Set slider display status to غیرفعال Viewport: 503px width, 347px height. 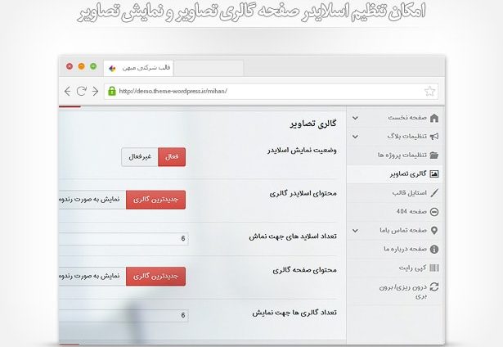(139, 157)
